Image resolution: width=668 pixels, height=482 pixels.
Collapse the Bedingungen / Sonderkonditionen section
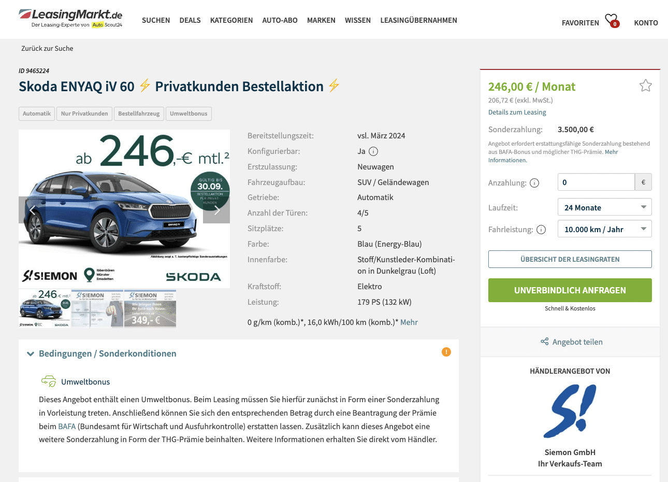pos(30,354)
